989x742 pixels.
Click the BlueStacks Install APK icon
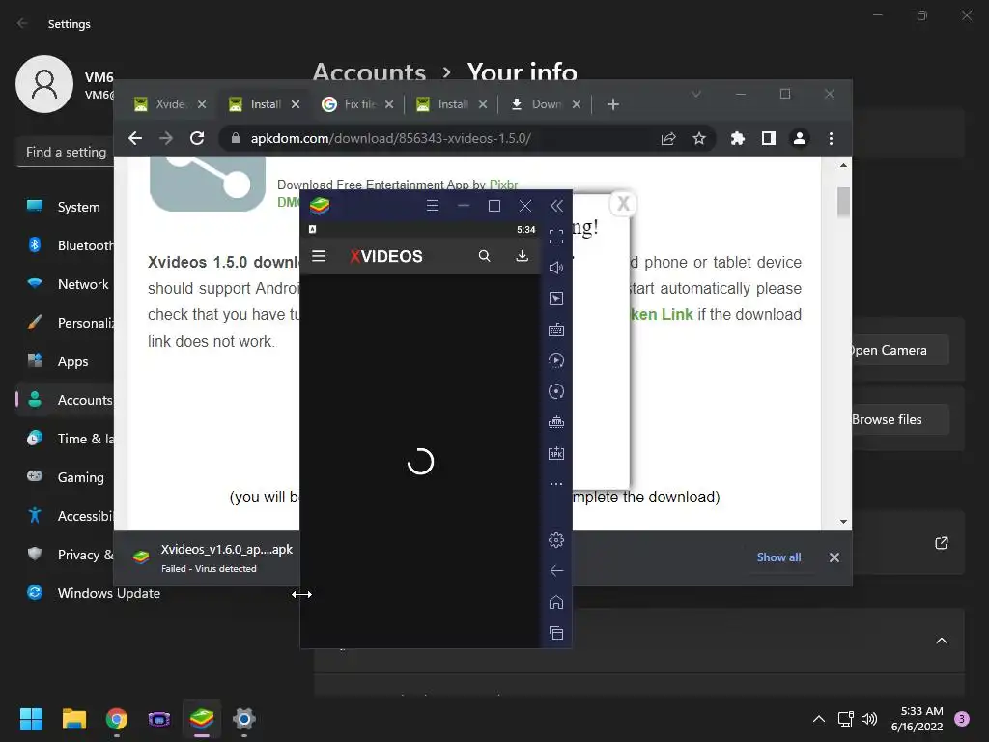point(556,453)
